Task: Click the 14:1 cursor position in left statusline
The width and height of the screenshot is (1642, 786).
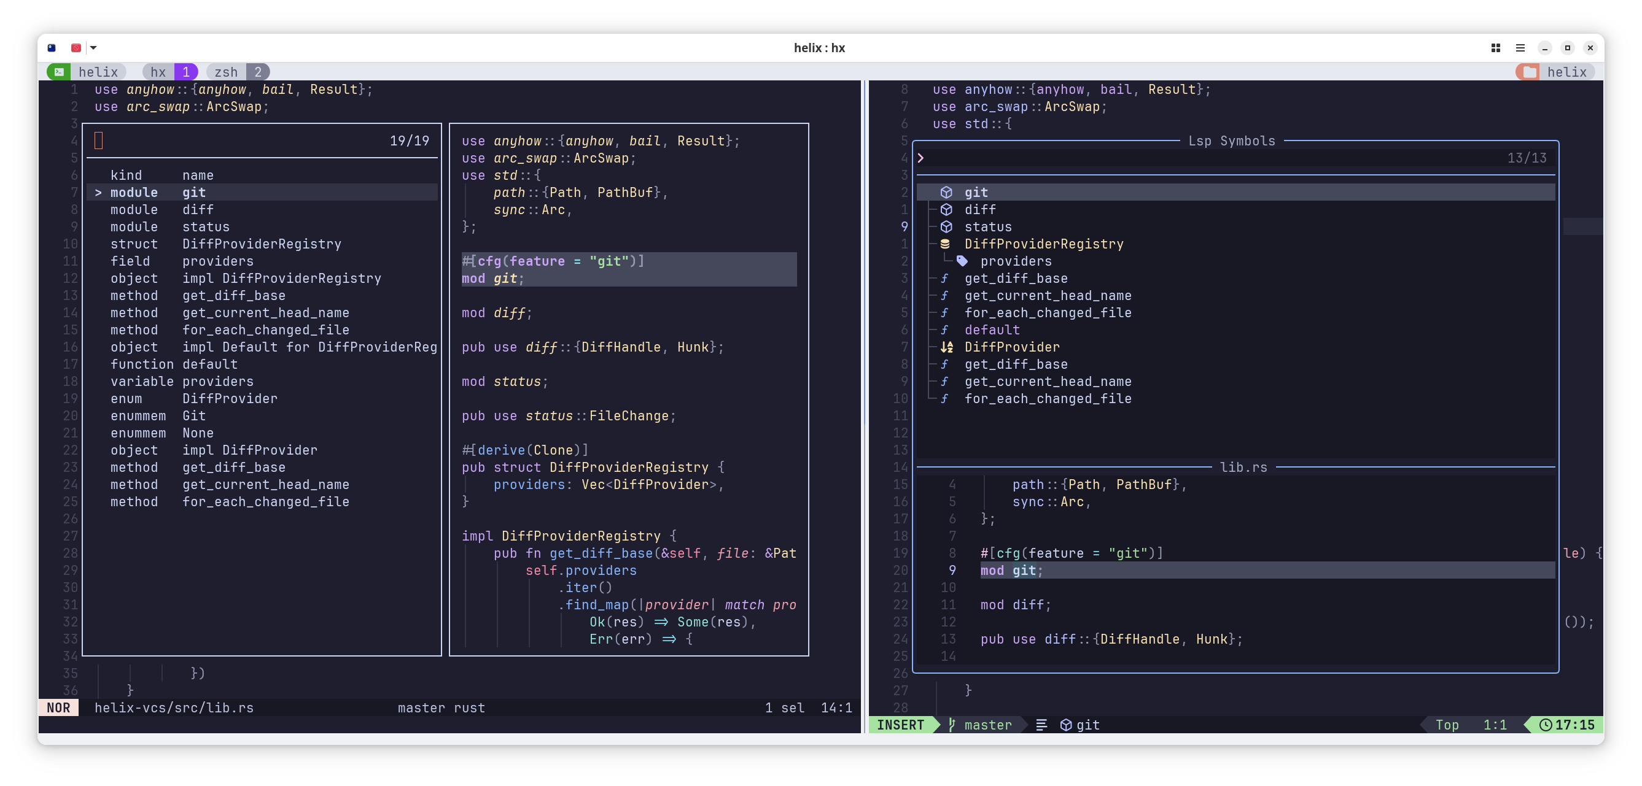Action: coord(836,707)
